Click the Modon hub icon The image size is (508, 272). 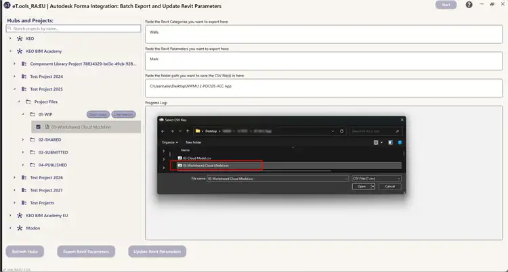(x=20, y=228)
